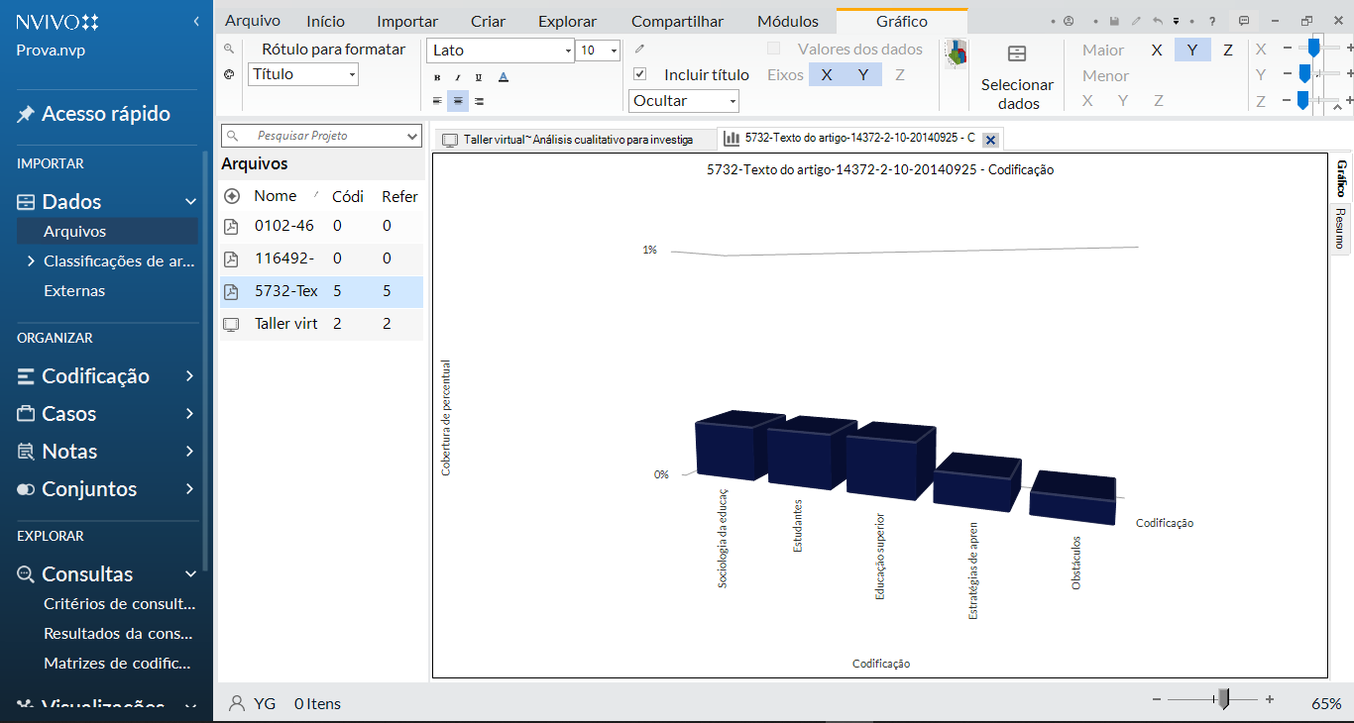Expand the Pesquisar Projeto search dropdown arrow

413,136
